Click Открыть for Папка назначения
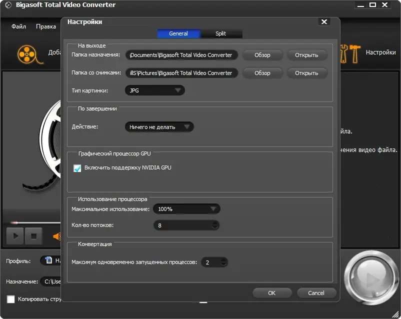Image resolution: width=401 pixels, height=319 pixels. click(306, 55)
